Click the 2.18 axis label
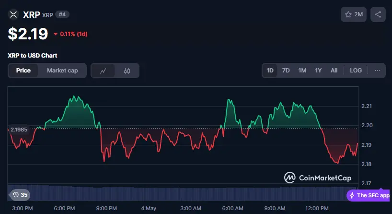 pos(367,164)
